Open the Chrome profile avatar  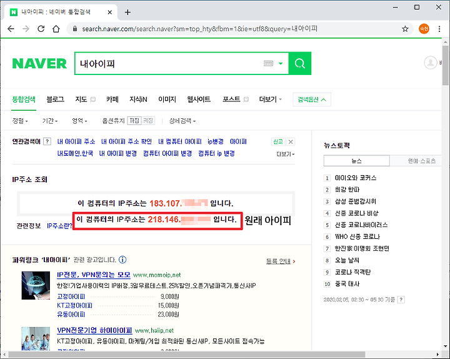[x=424, y=29]
